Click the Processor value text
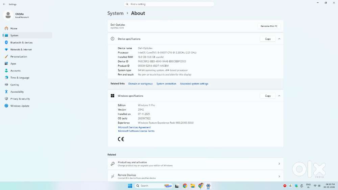 pos(167,53)
